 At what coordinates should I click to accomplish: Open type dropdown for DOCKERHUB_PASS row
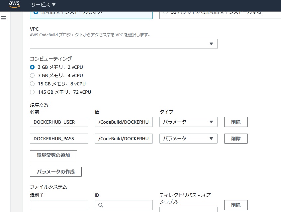click(x=188, y=139)
